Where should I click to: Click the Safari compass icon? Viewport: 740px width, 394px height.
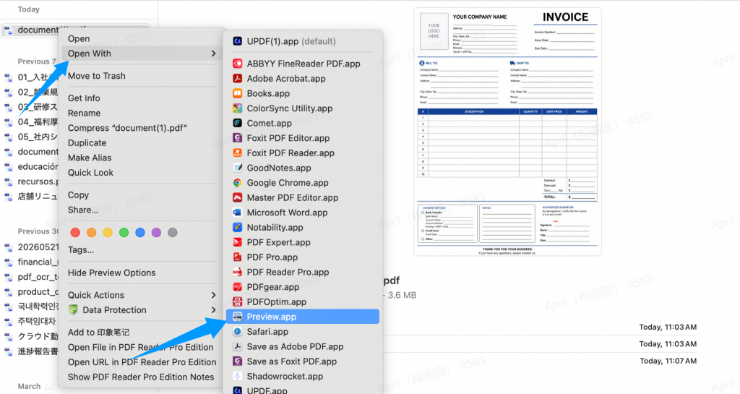(x=237, y=332)
